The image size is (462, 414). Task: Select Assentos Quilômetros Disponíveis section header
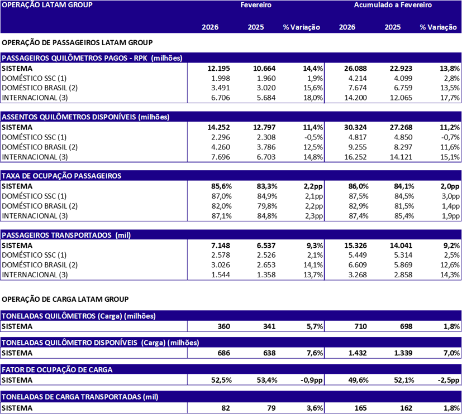point(85,117)
